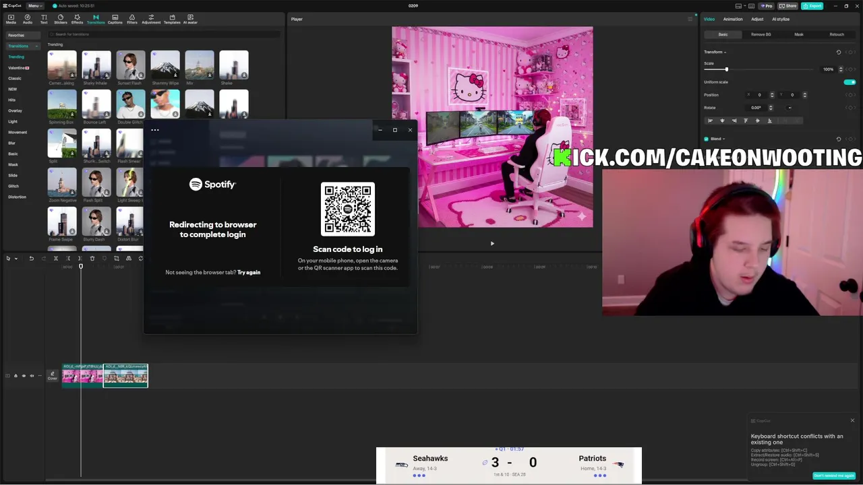Click the Cover edit button on the track

point(53,376)
